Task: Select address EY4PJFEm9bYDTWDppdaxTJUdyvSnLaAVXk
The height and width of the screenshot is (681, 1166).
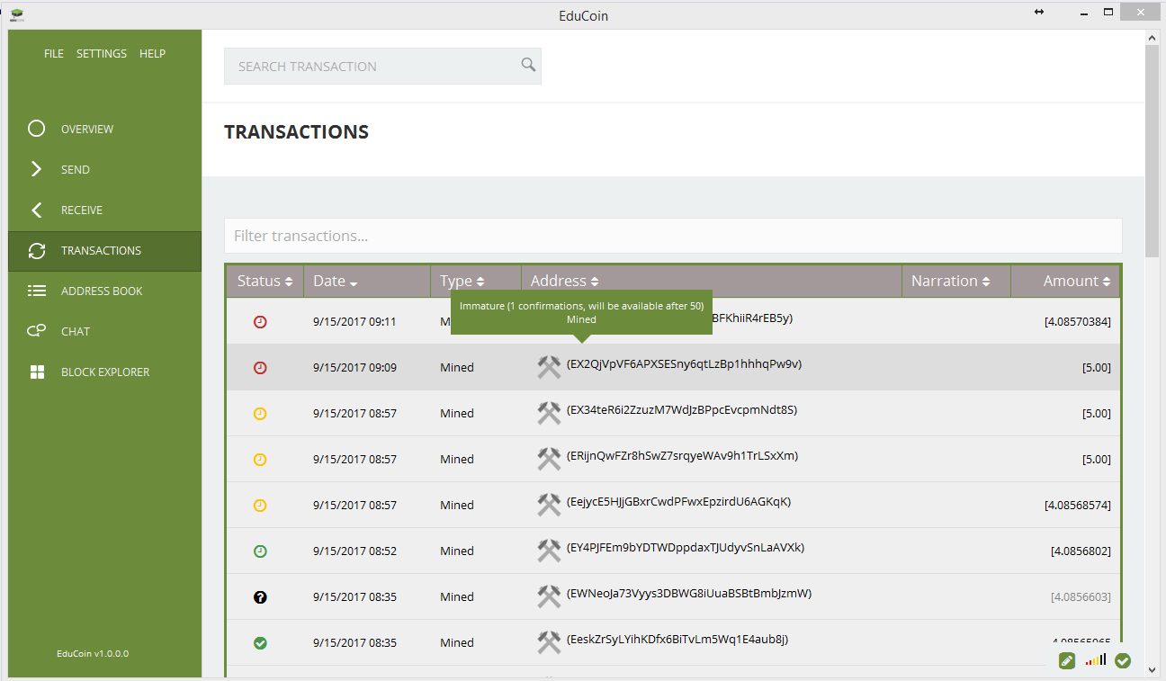Action: point(685,547)
